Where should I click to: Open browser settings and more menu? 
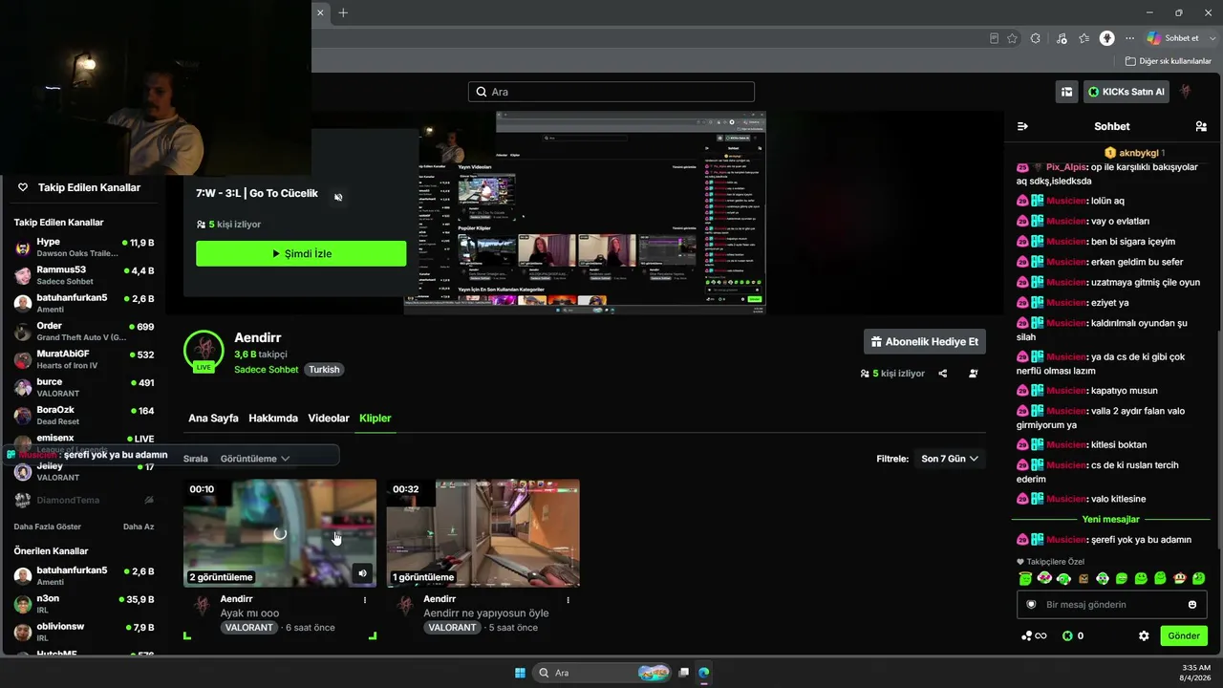point(1130,38)
